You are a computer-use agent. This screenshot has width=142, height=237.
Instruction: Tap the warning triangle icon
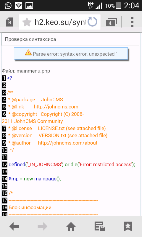28,53
